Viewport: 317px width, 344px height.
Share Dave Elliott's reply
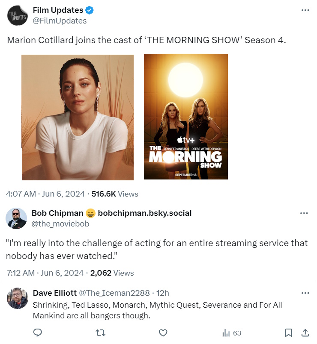click(x=305, y=333)
